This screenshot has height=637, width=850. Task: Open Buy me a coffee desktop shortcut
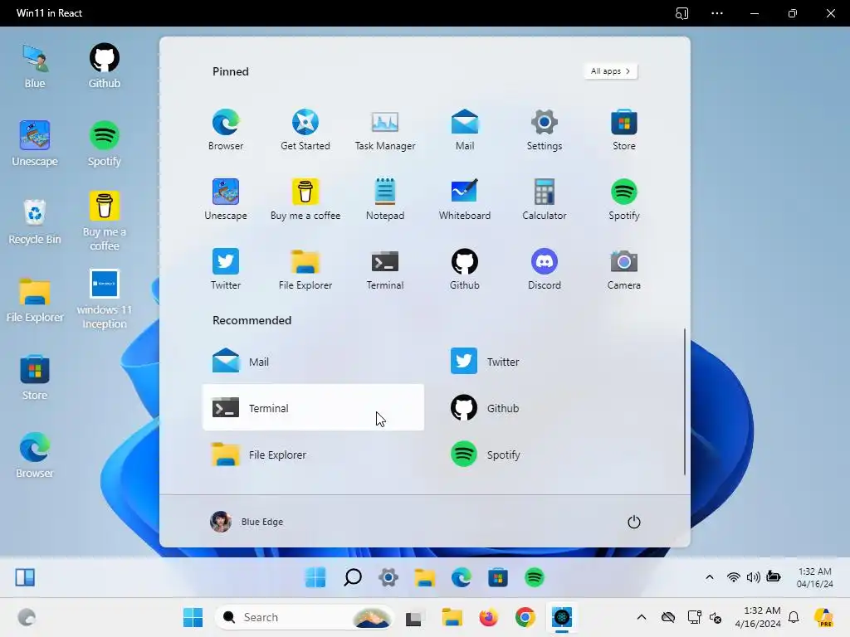pyautogui.click(x=105, y=221)
